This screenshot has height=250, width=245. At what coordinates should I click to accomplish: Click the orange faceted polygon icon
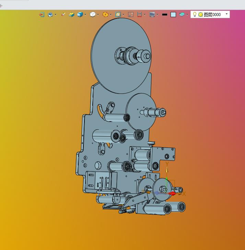pyautogui.click(x=105, y=14)
